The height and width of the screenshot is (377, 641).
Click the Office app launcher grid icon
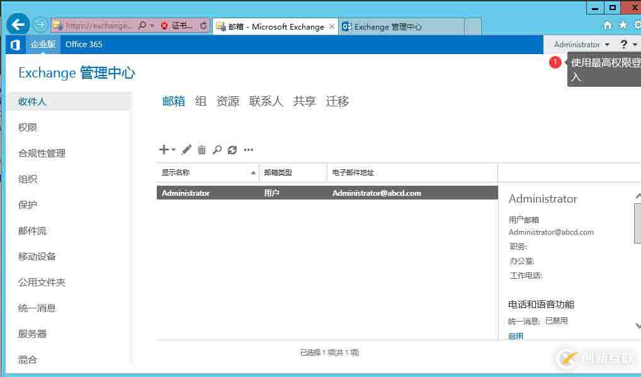pos(14,44)
